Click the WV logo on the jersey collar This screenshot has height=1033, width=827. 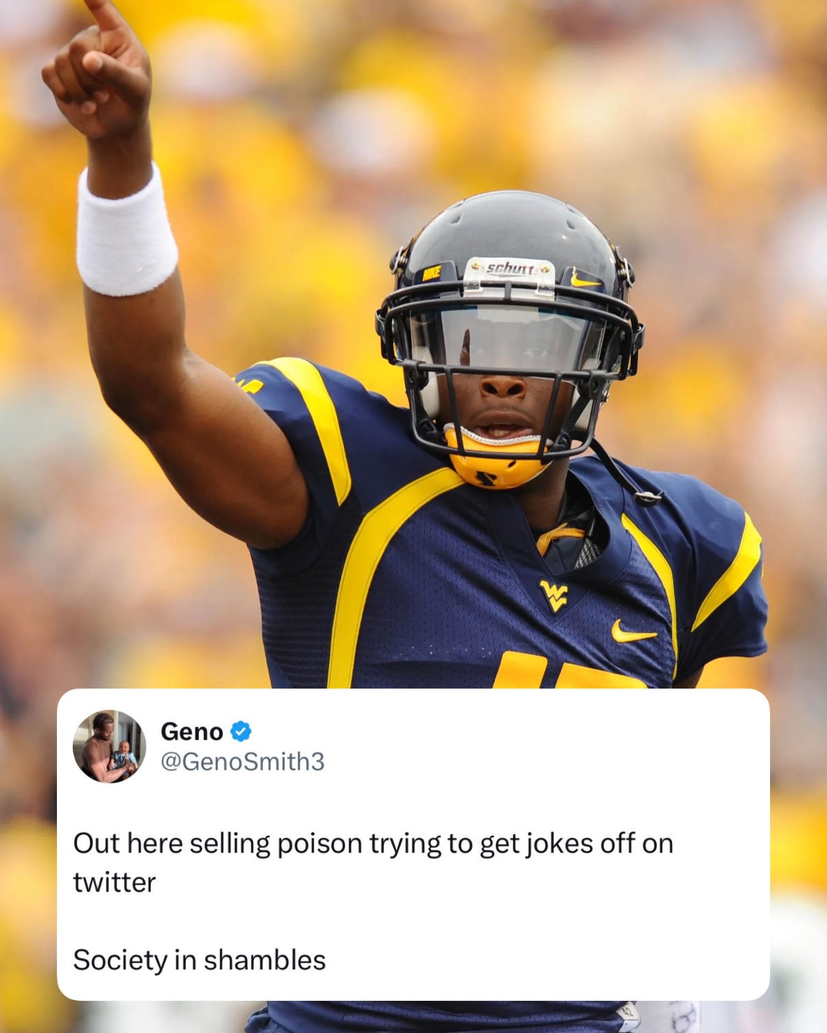[x=554, y=595]
